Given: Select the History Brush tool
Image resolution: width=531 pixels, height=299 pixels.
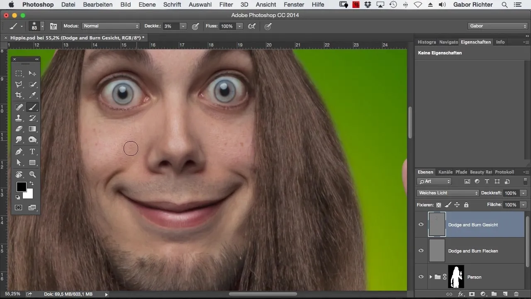Looking at the screenshot, I should (x=32, y=118).
